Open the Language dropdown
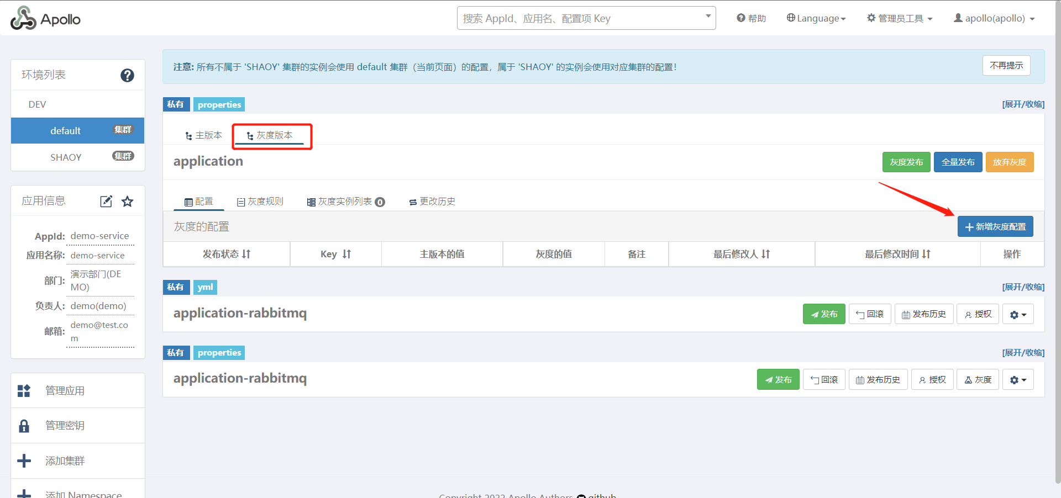Viewport: 1061px width, 498px height. point(816,18)
